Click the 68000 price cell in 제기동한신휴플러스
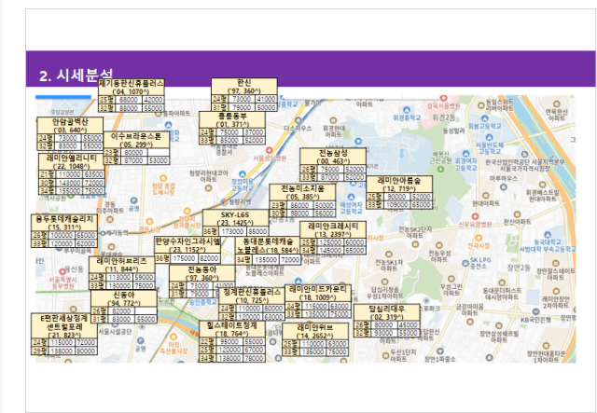 click(x=129, y=100)
